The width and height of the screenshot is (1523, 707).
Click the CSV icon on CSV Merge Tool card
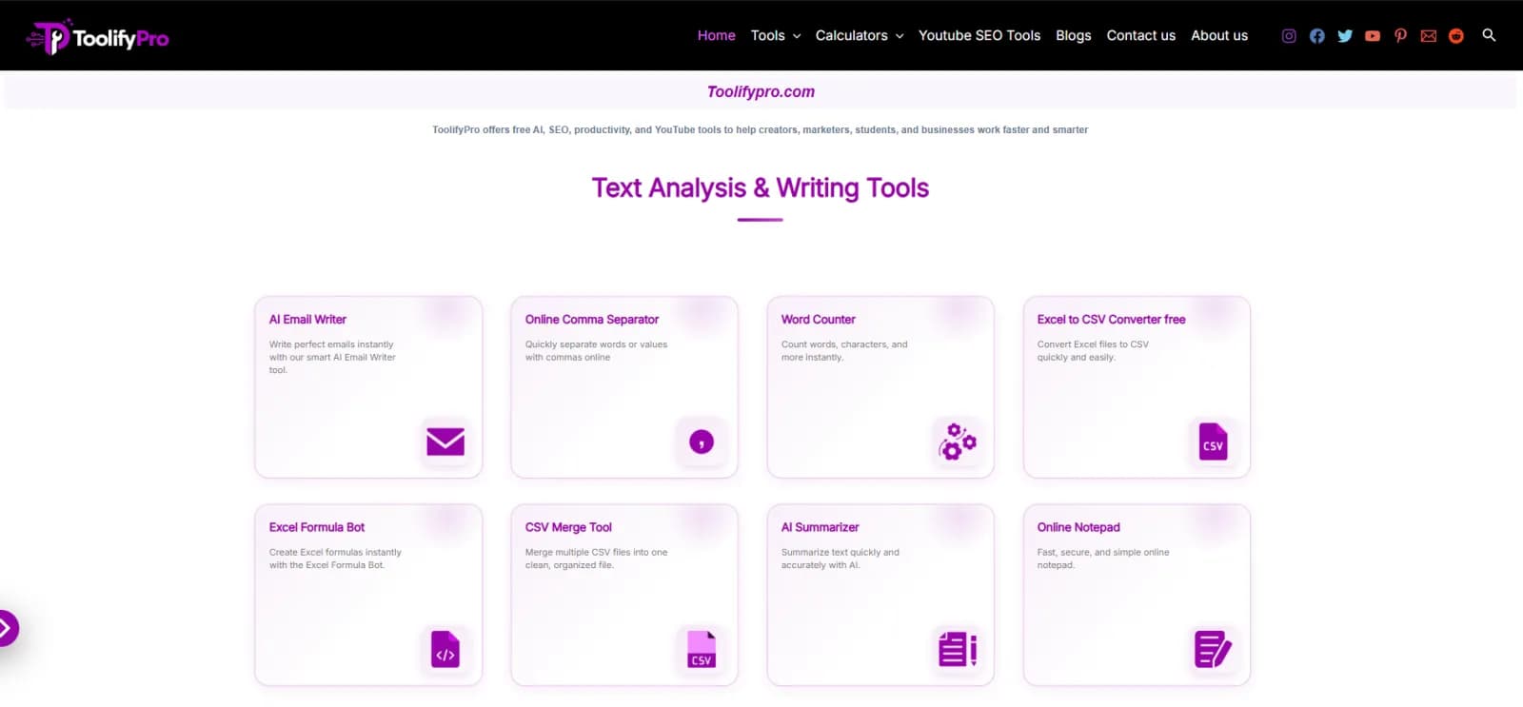(x=701, y=649)
